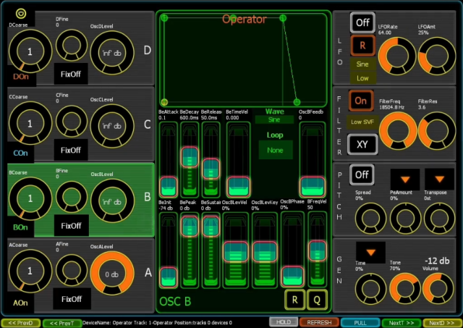Image resolution: width=463 pixels, height=328 pixels.
Task: Toggle FixOff for oscillator C
Action: click(x=71, y=150)
